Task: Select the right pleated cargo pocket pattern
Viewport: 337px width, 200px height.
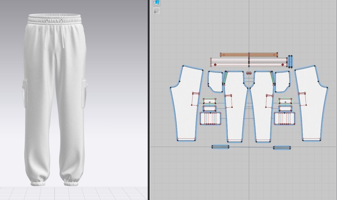Action: (285, 118)
